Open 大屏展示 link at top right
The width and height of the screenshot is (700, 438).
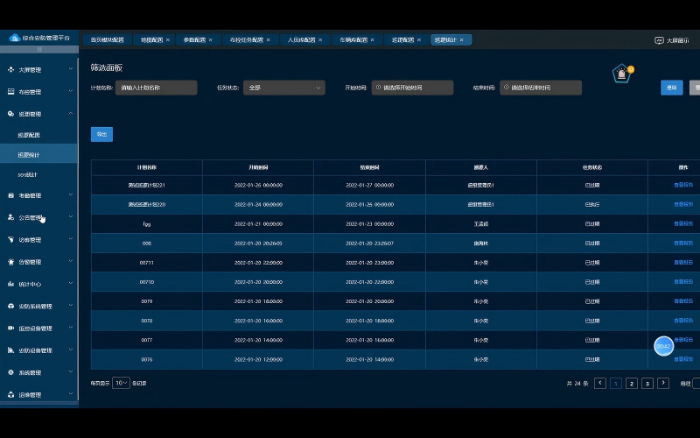(672, 40)
